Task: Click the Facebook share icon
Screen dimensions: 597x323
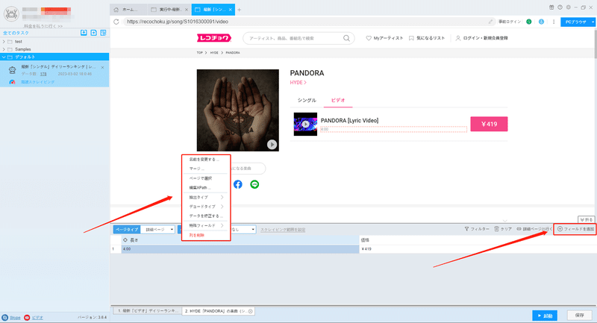Action: point(237,184)
